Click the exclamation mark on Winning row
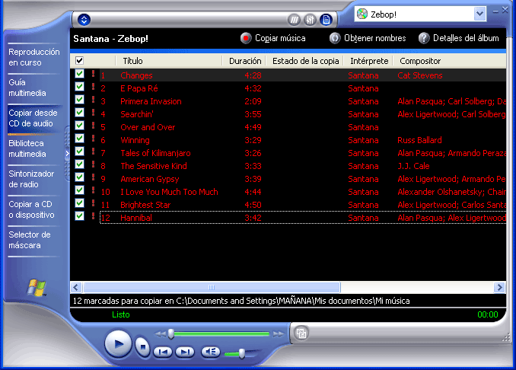The height and width of the screenshot is (370, 516). (93, 139)
